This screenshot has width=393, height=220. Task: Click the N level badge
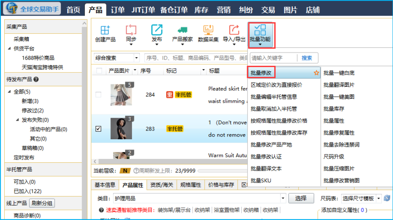125,171
